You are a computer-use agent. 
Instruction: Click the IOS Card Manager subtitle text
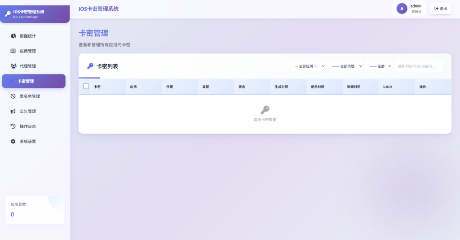click(x=26, y=17)
